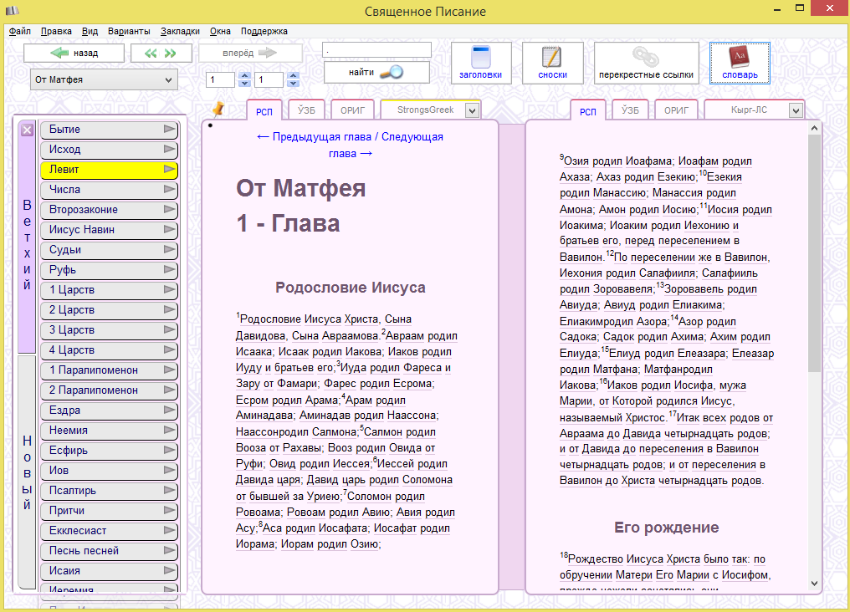
Task: Select the Новый testament vertical tab
Action: [27, 472]
